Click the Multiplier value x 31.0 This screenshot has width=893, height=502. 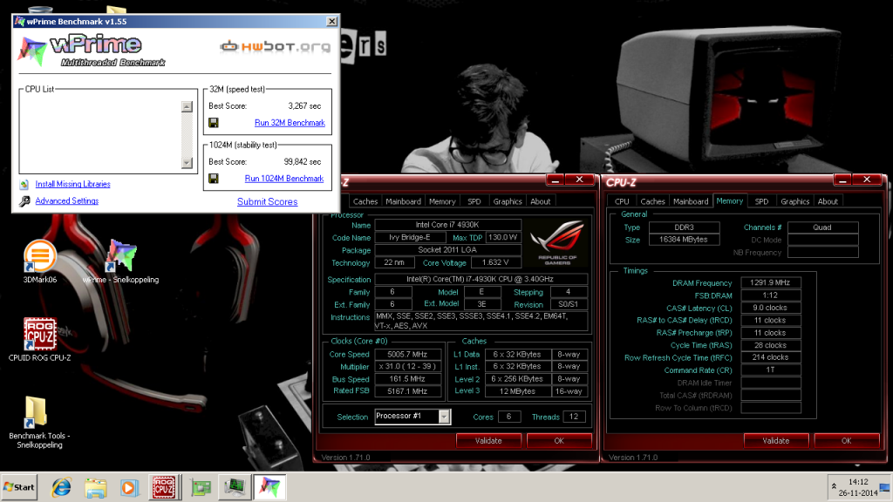408,367
